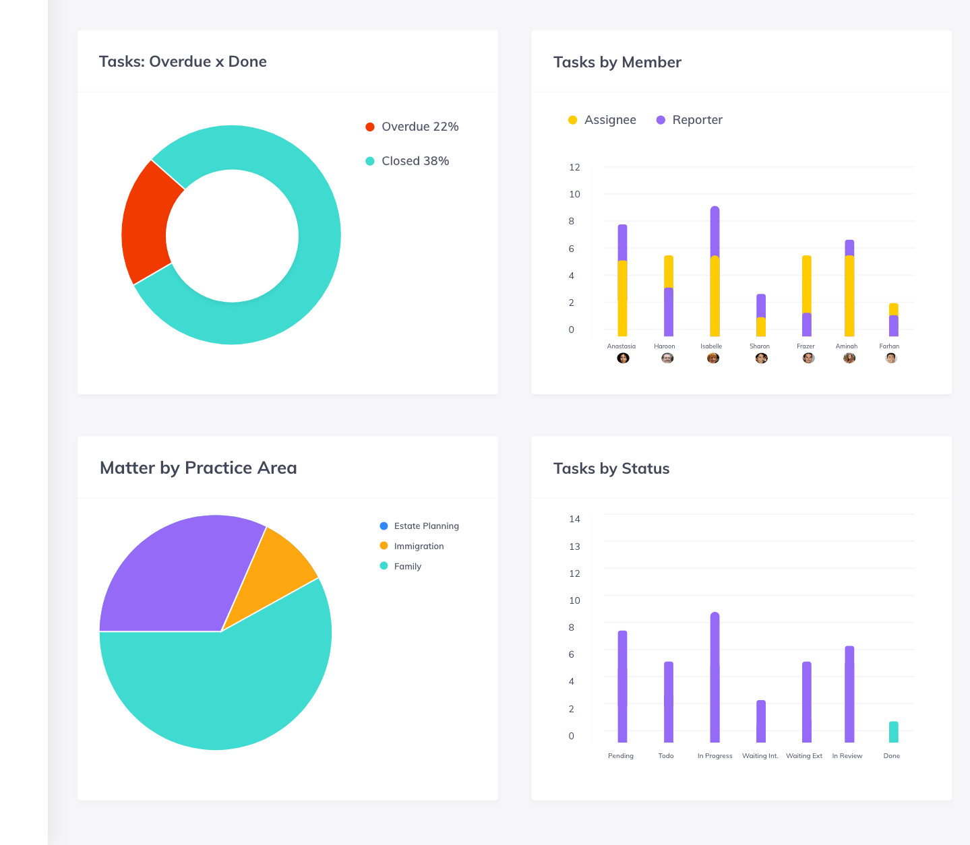970x845 pixels.
Task: Click the Family legend entry
Action: 400,566
